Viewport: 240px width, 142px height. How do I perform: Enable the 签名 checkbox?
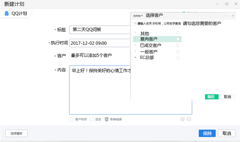92,120
